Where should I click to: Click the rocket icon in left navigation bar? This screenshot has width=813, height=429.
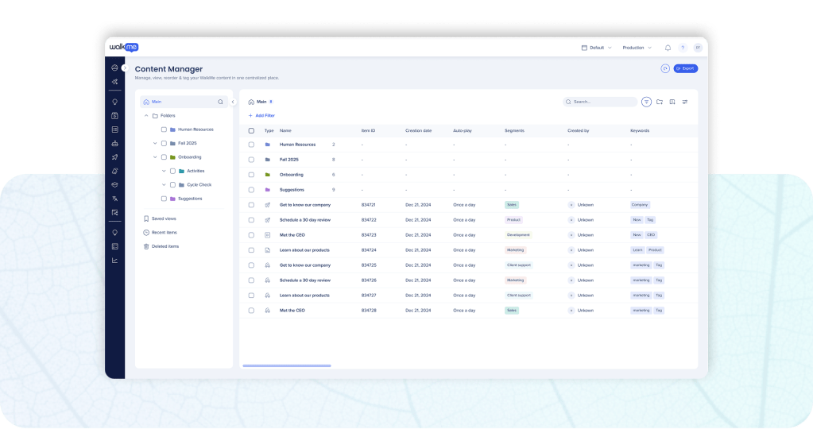(114, 157)
